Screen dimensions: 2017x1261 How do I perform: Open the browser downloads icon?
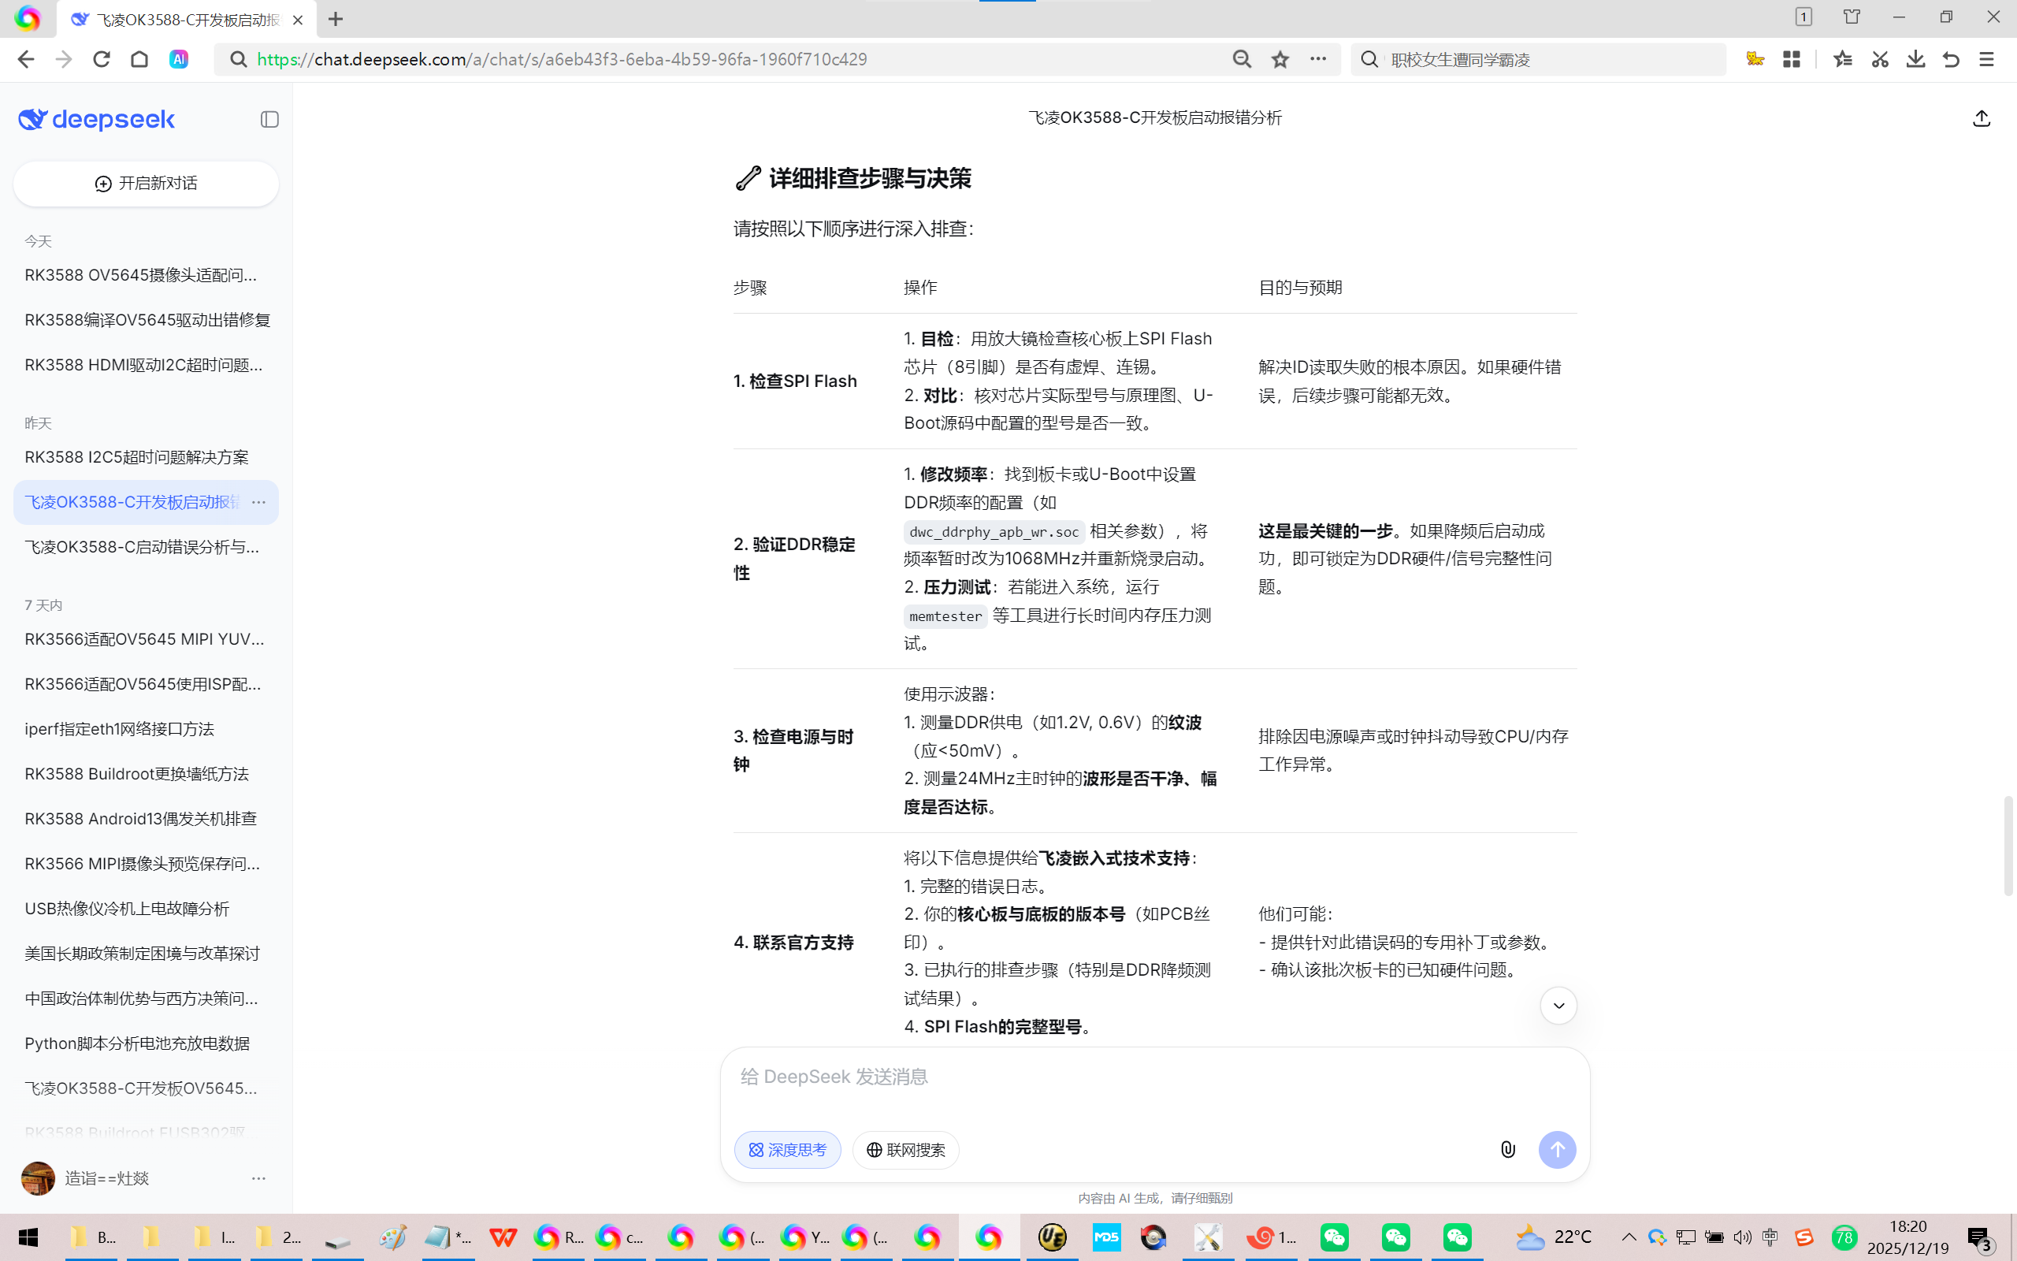point(1915,59)
